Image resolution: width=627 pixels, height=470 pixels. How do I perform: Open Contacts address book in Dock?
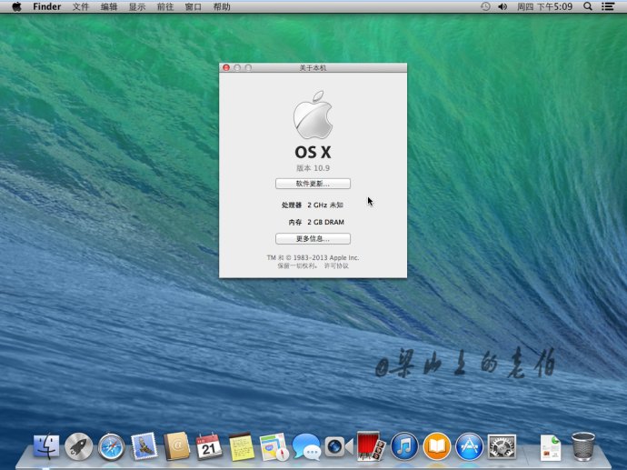coord(176,445)
